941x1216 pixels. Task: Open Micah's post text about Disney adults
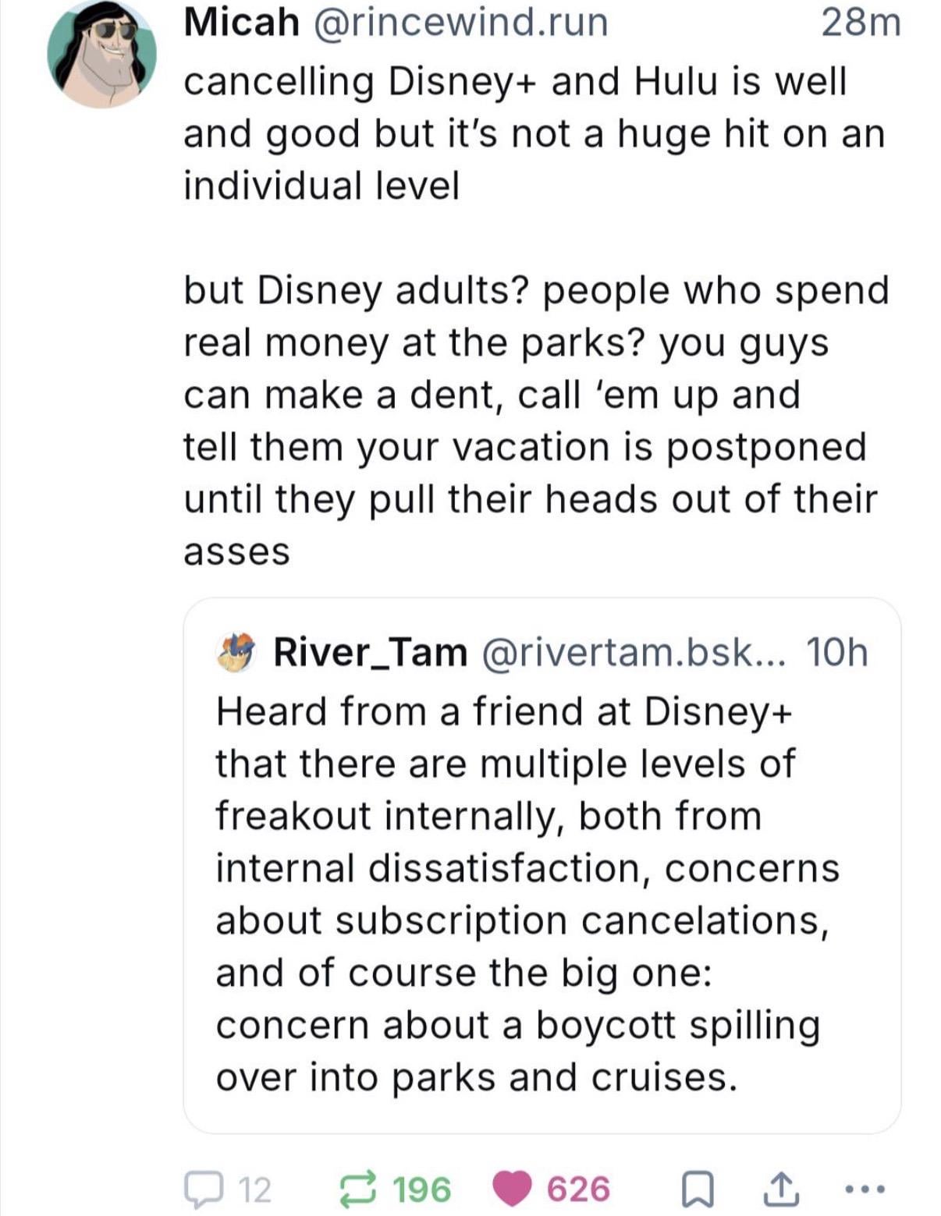tap(536, 420)
